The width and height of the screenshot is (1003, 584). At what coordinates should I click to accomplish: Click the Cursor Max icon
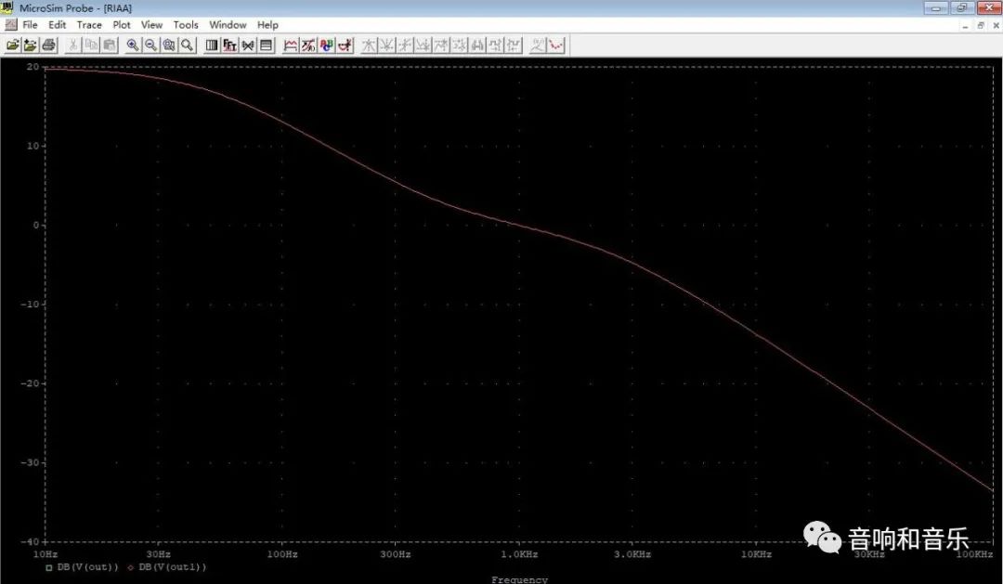pyautogui.click(x=441, y=45)
